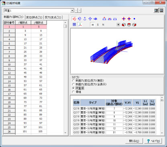Click the fit-to-selection dotted square icon
Image resolution: width=167 pixels, height=147 pixels.
coord(118,25)
